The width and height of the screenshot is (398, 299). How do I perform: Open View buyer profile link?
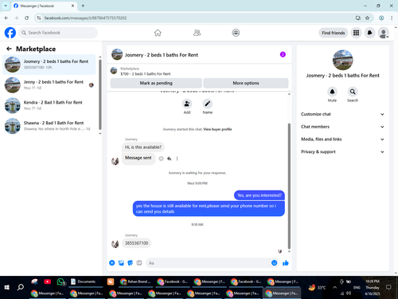point(217,129)
